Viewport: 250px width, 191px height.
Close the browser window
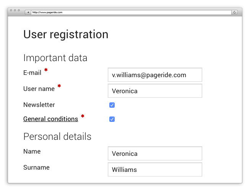11,10
